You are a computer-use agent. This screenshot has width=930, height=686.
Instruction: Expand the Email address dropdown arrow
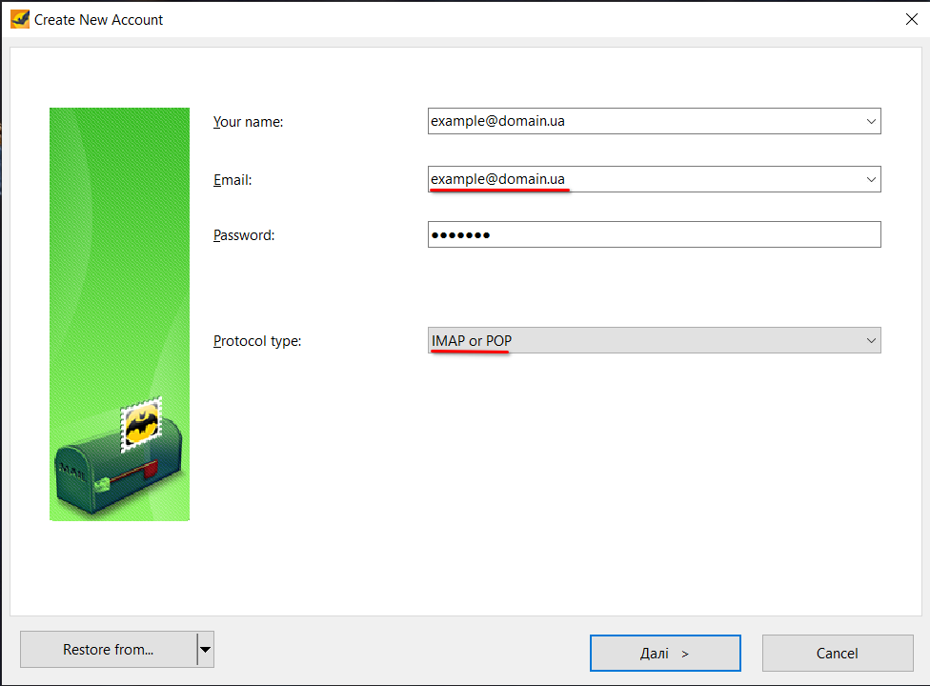pyautogui.click(x=870, y=179)
